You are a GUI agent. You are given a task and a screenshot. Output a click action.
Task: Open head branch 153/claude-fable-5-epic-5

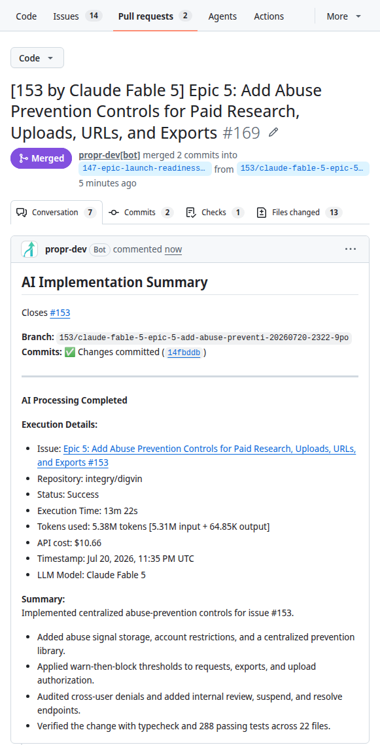point(303,169)
